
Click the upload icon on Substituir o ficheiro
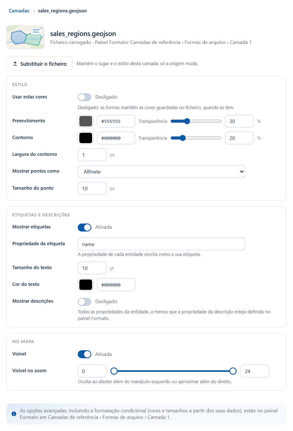pyautogui.click(x=15, y=63)
